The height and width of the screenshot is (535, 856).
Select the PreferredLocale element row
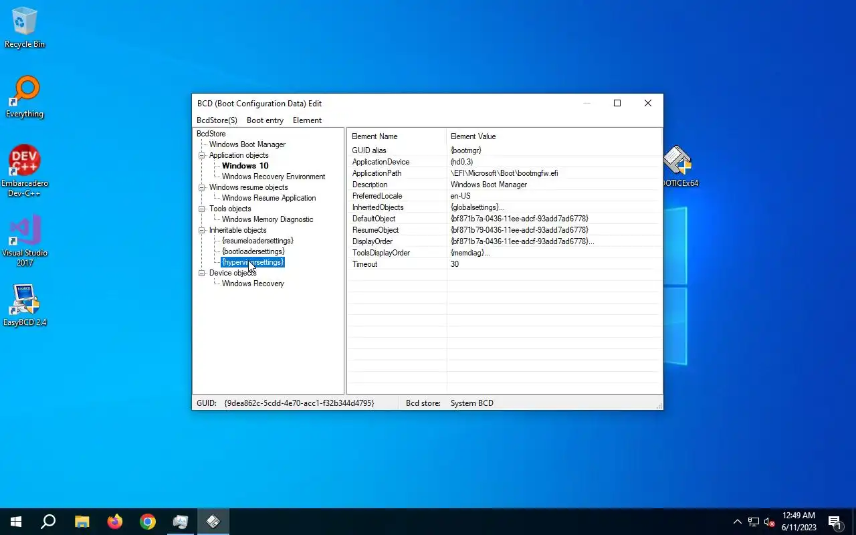click(x=504, y=196)
